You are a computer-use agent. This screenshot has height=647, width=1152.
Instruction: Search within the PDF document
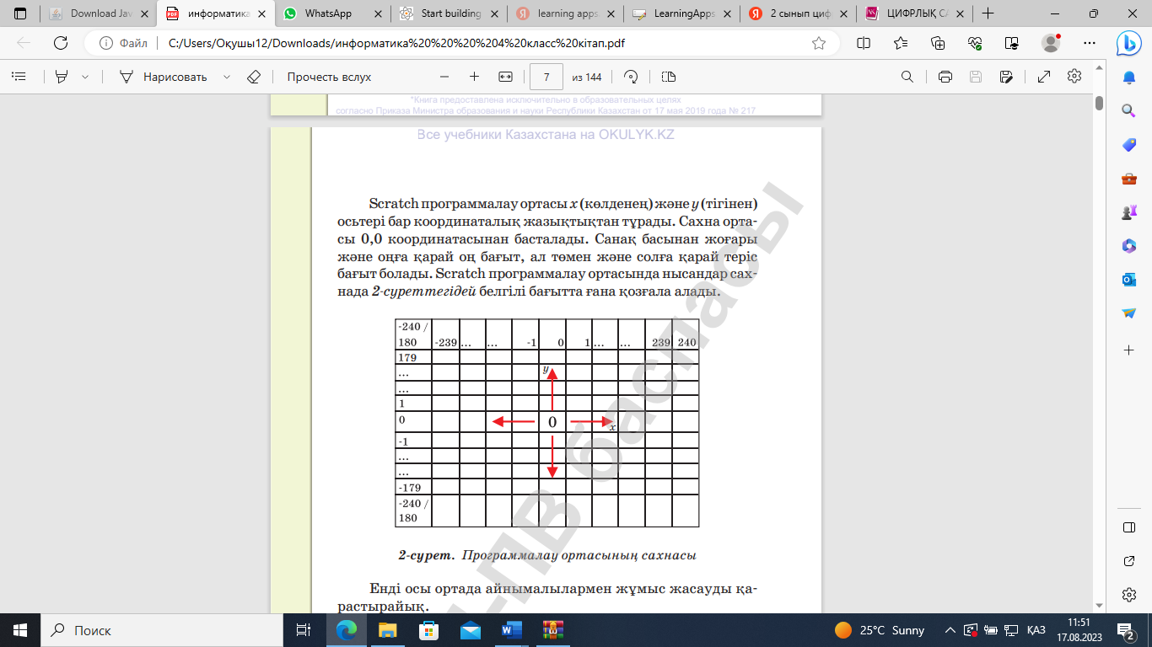tap(907, 77)
